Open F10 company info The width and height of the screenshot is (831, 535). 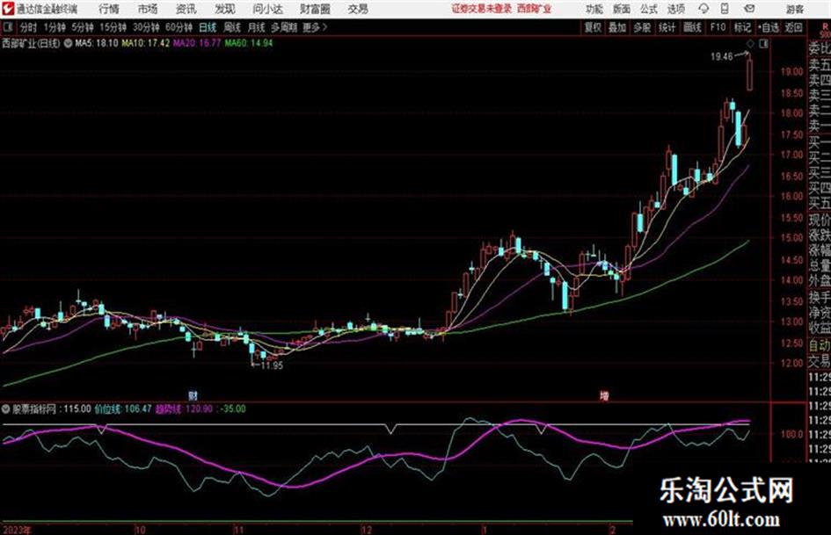718,27
